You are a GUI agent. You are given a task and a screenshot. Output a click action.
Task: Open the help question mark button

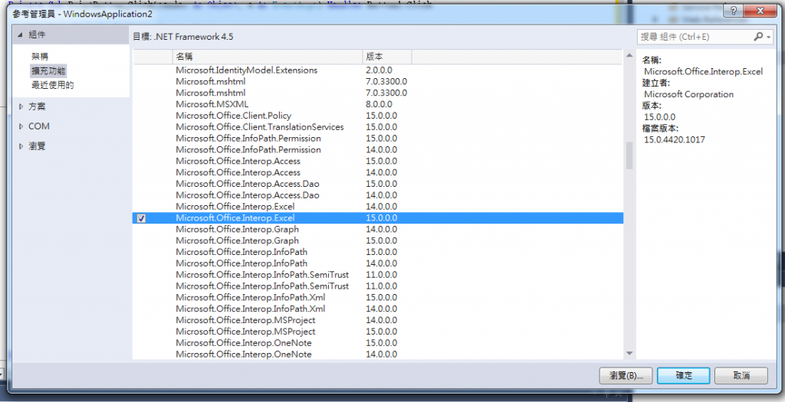coord(734,11)
